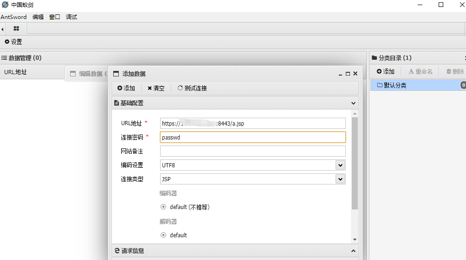The width and height of the screenshot is (466, 260).
Task: Minimize the 添加数据 dialog
Action: [x=340, y=74]
